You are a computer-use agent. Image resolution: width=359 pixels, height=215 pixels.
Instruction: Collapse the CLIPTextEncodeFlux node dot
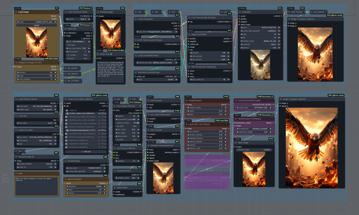(114, 148)
